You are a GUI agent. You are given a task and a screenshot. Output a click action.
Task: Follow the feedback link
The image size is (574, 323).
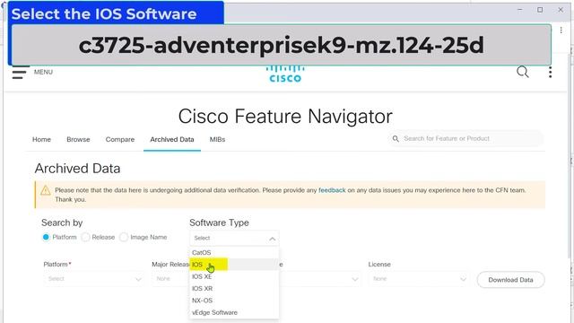332,190
